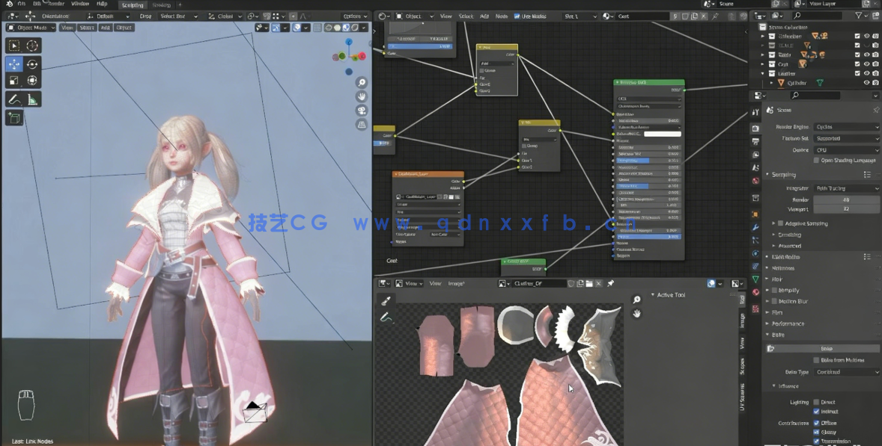Select the Rotate tool
882x446 pixels.
(32, 64)
